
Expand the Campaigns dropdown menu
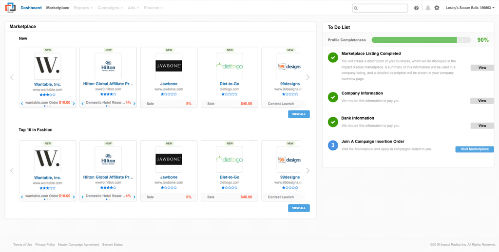(x=110, y=8)
